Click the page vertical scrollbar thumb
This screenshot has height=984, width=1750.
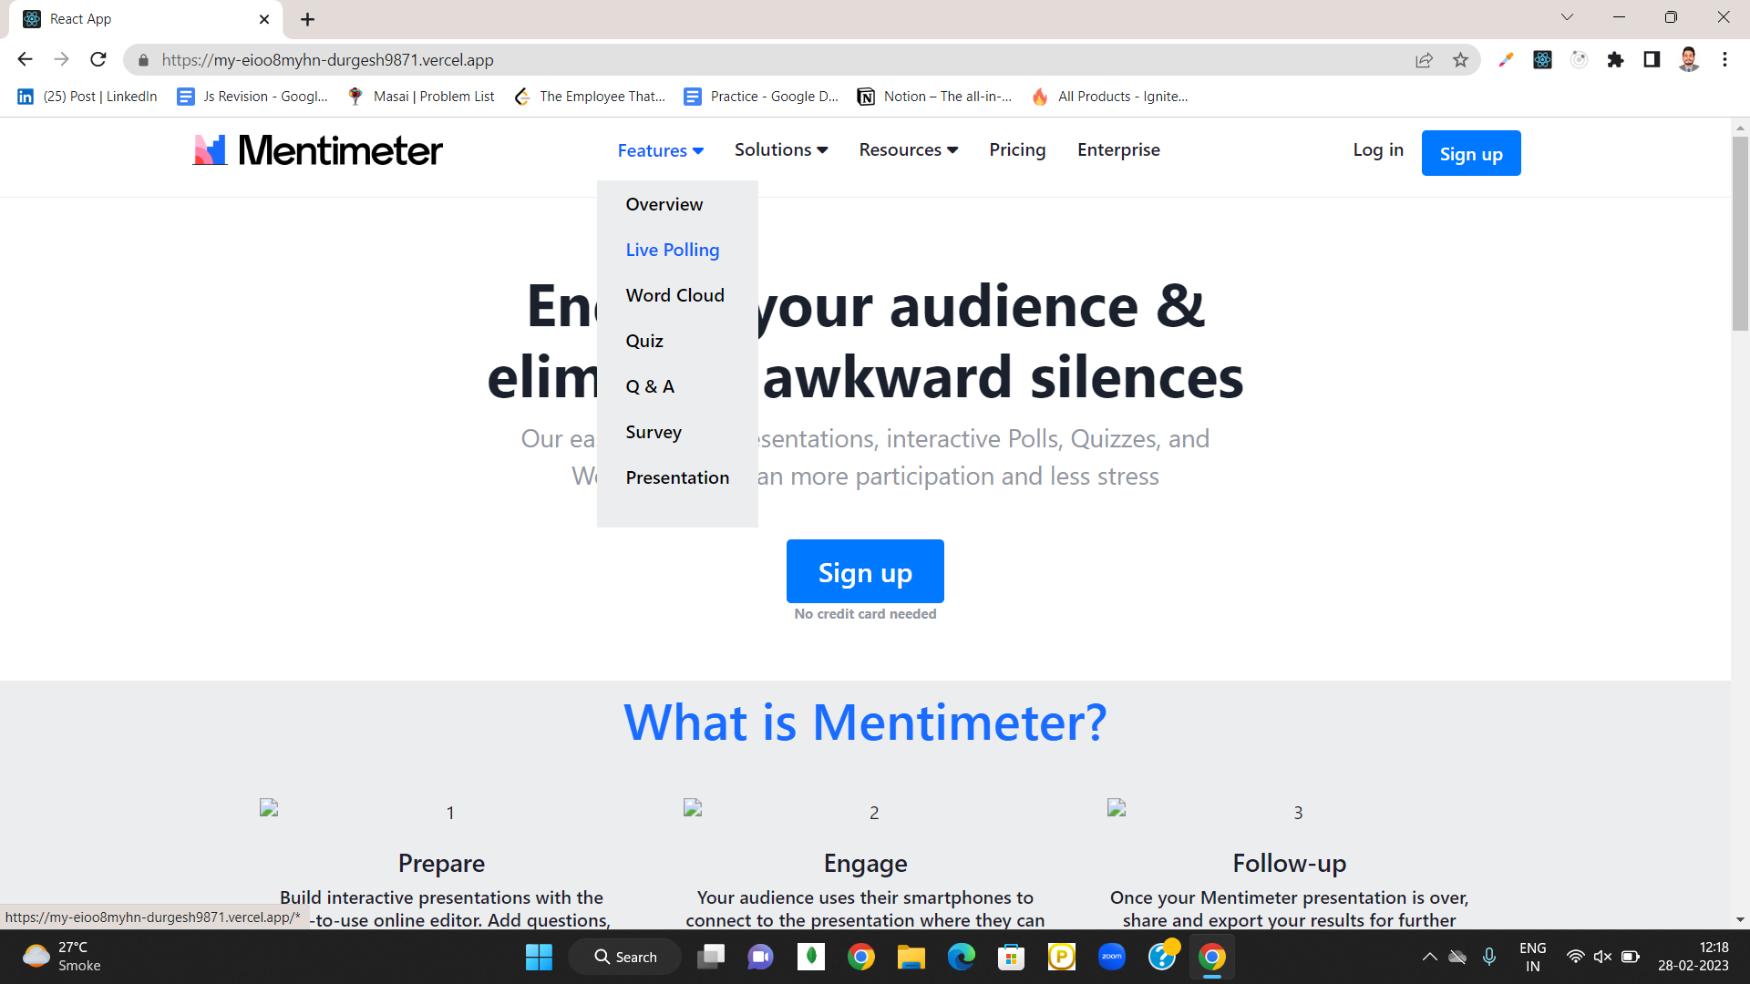[x=1740, y=232]
